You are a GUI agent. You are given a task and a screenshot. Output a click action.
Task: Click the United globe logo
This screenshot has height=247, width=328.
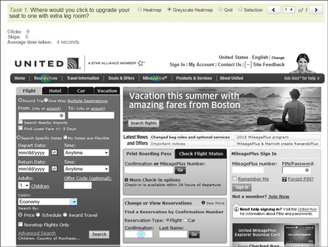[x=73, y=64]
